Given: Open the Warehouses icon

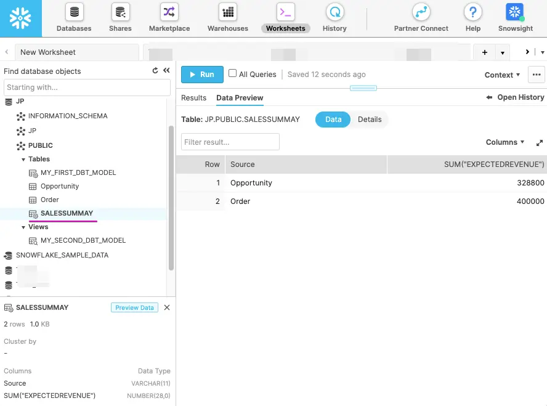Looking at the screenshot, I should click(228, 12).
